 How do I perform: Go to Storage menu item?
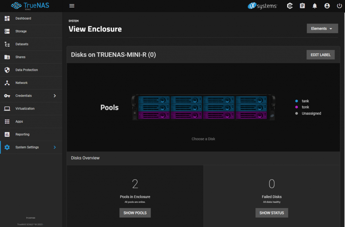(31, 31)
